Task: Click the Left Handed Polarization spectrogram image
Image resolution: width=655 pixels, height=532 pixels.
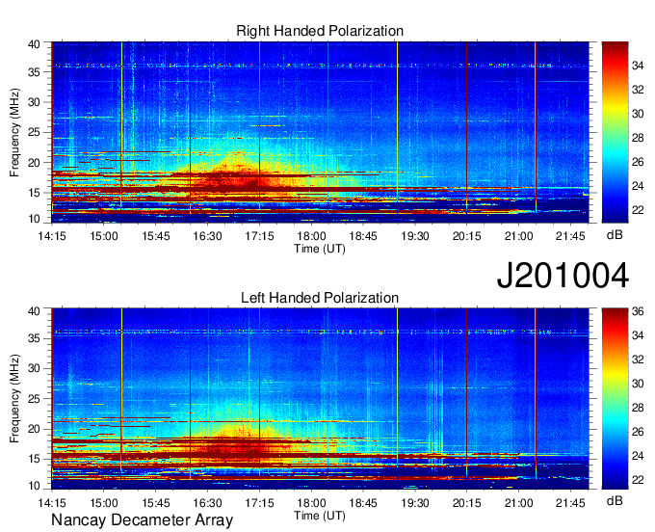Action: [x=320, y=399]
